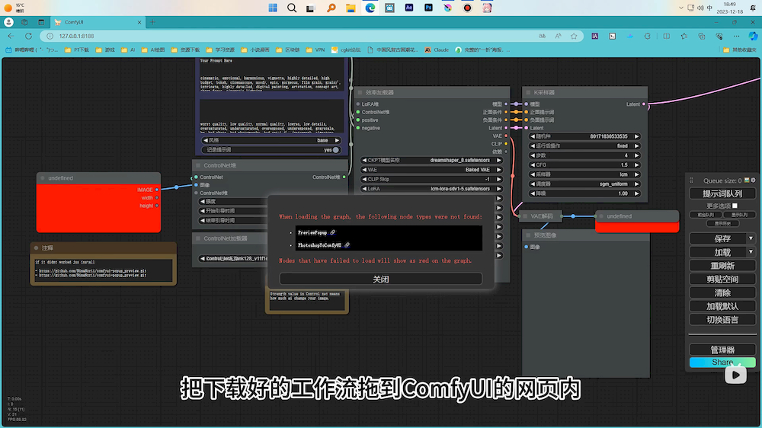Open After Effects from the taskbar
This screenshot has width=762, height=428.
(x=409, y=8)
